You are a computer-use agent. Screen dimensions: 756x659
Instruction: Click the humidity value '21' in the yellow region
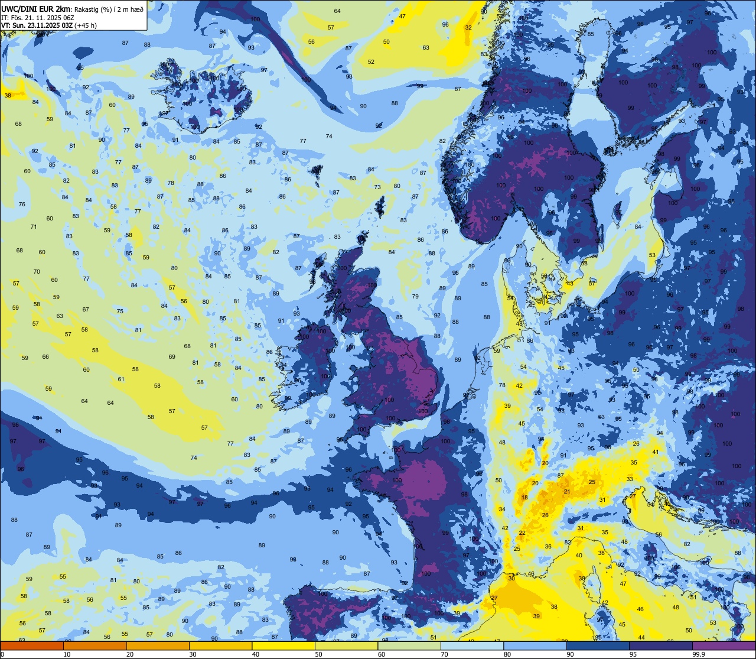coord(567,492)
